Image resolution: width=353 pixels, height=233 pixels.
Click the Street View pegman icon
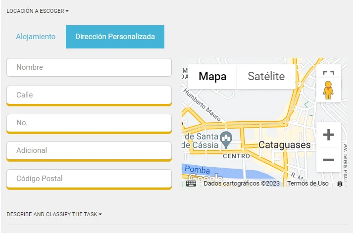[328, 91]
